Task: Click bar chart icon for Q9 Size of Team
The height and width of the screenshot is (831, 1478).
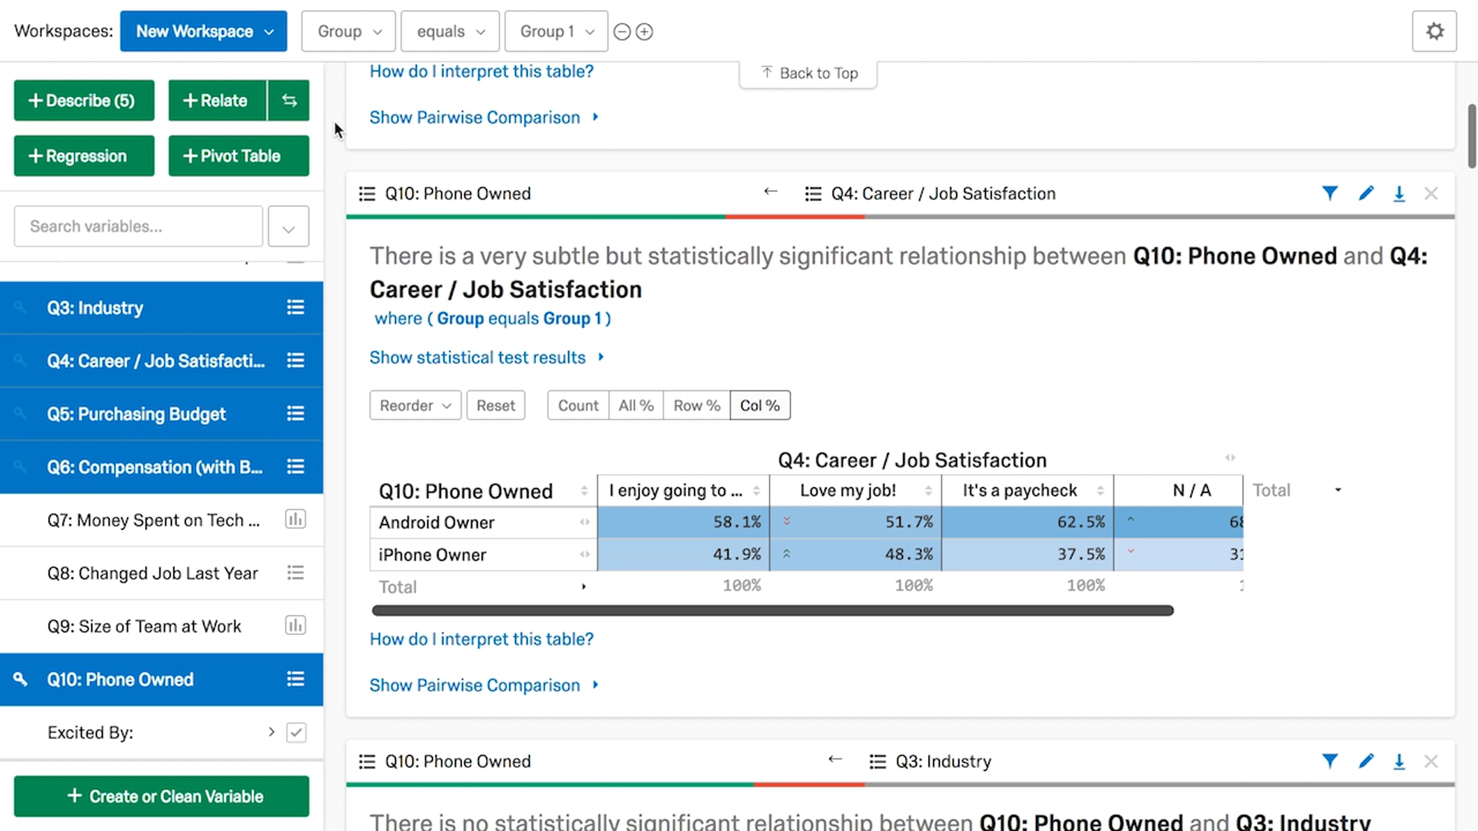Action: click(296, 625)
